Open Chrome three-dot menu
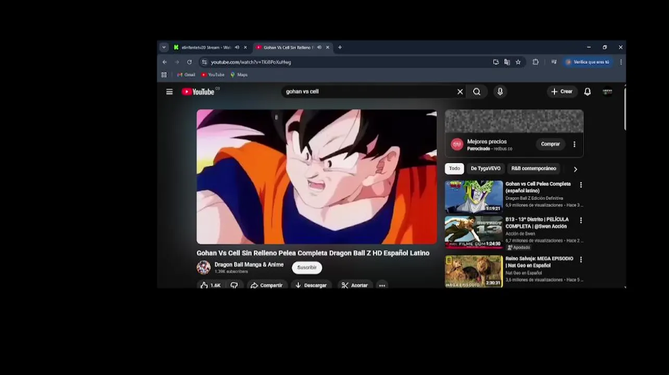The height and width of the screenshot is (375, 669). 621,62
